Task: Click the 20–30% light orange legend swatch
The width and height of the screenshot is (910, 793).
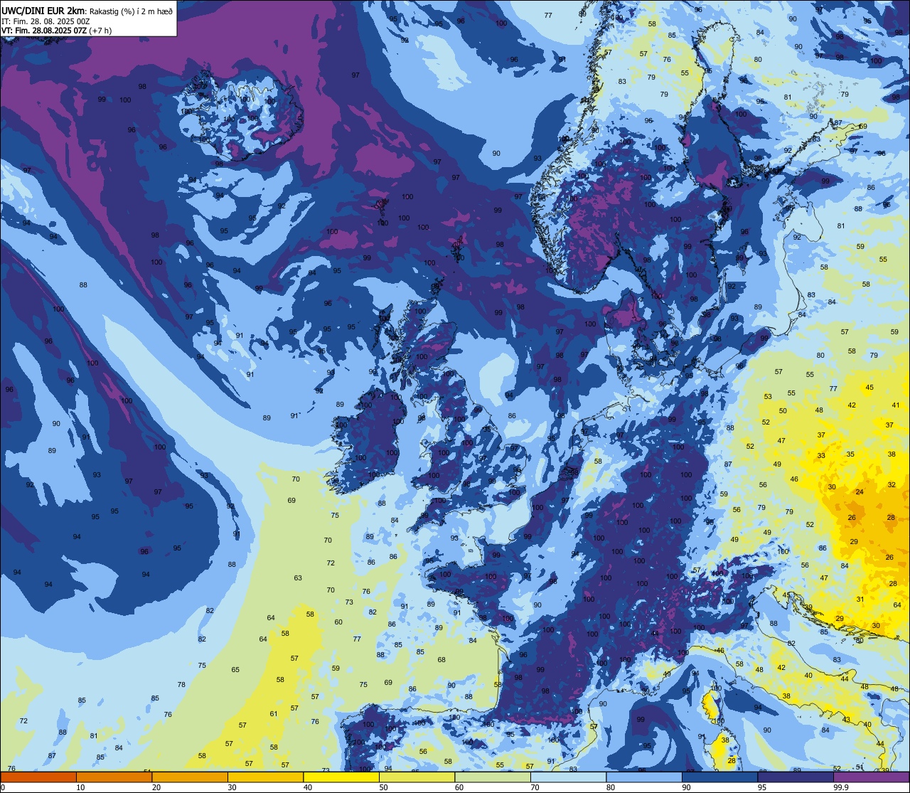Action: (x=190, y=777)
